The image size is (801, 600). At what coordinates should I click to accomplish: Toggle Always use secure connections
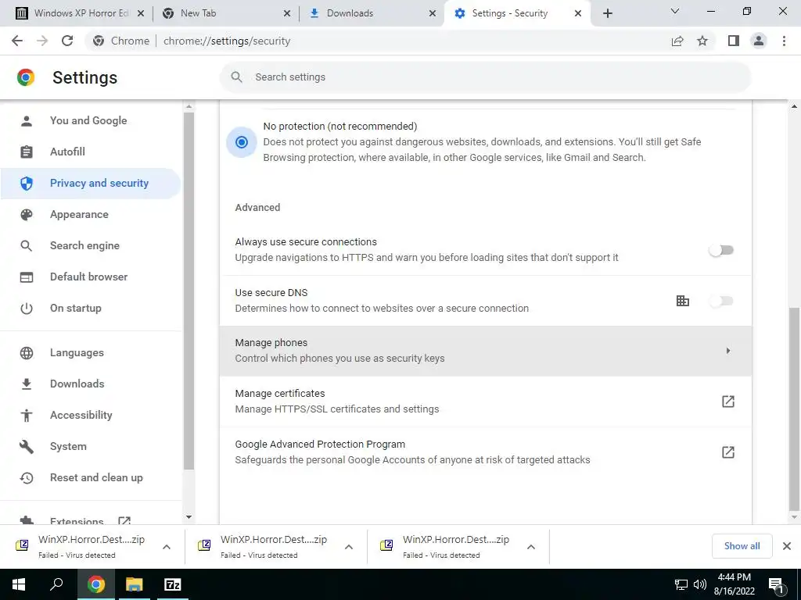(x=721, y=250)
